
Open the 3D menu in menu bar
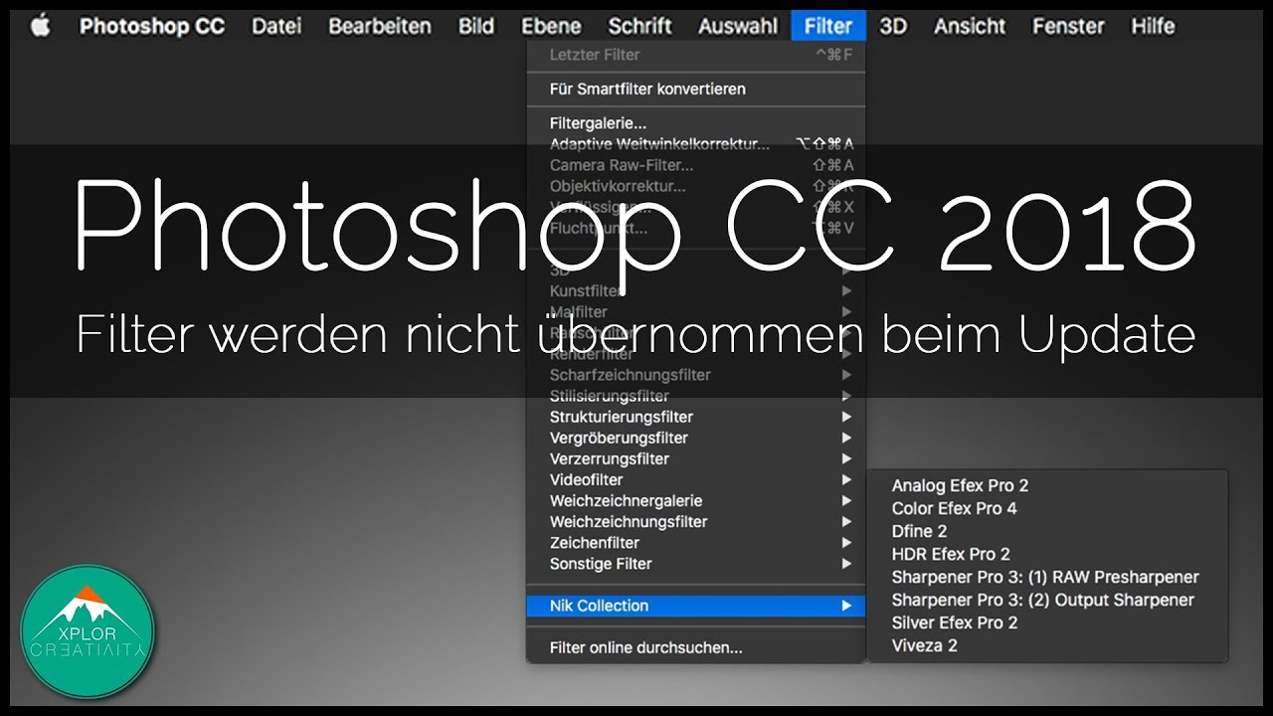[893, 26]
